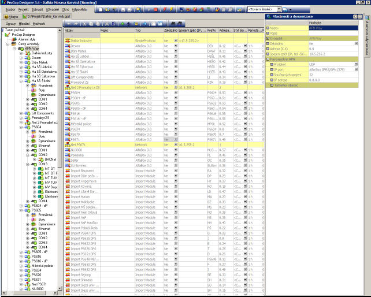The image size is (371, 297).
Task: Open the Soubor menu
Action: pyautogui.click(x=10, y=9)
